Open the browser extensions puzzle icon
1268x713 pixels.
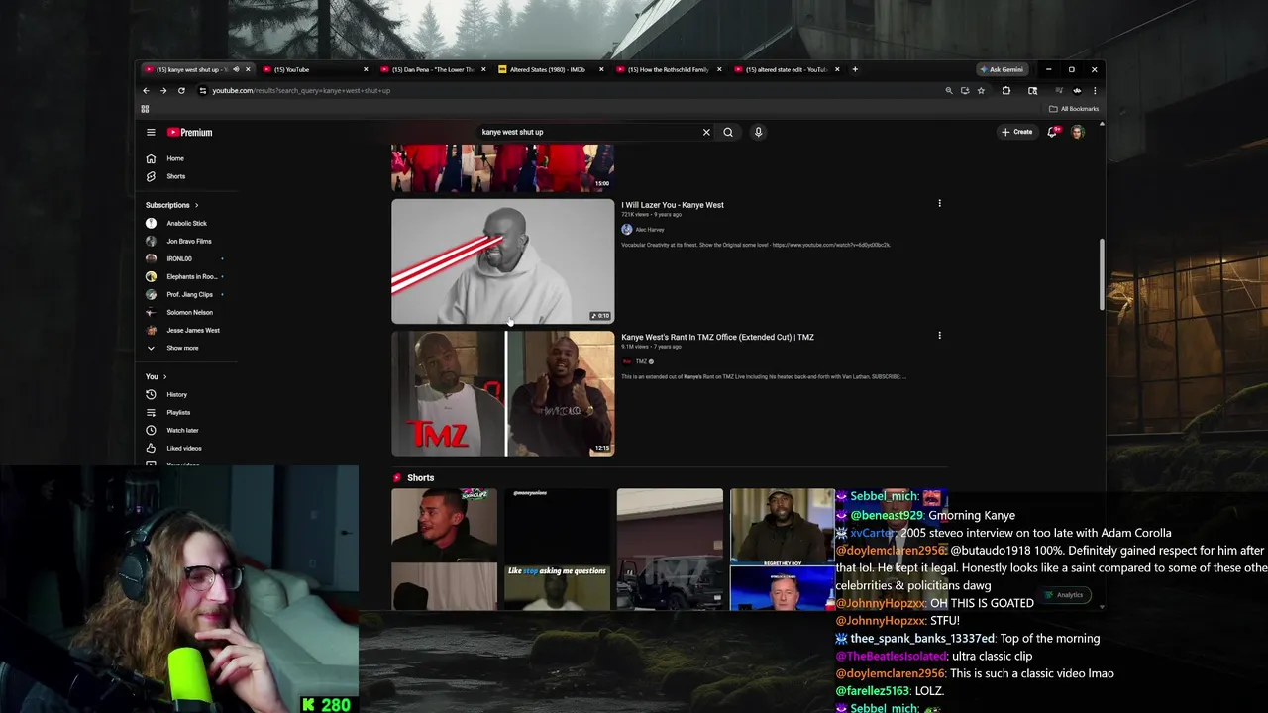pos(1005,90)
